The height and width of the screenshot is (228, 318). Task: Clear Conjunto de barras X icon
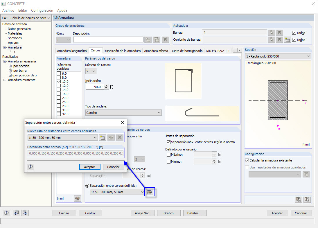279,40
